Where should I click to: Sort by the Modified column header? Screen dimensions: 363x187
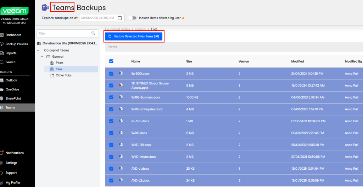[x=297, y=62]
